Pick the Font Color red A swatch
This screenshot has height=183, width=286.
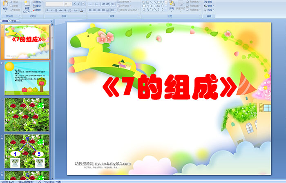click(x=82, y=10)
